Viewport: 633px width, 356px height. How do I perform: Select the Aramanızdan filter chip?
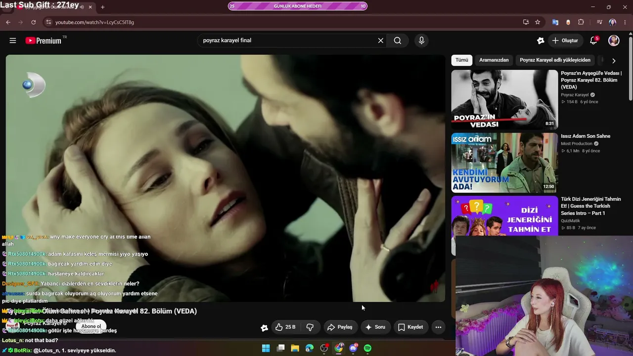point(494,60)
